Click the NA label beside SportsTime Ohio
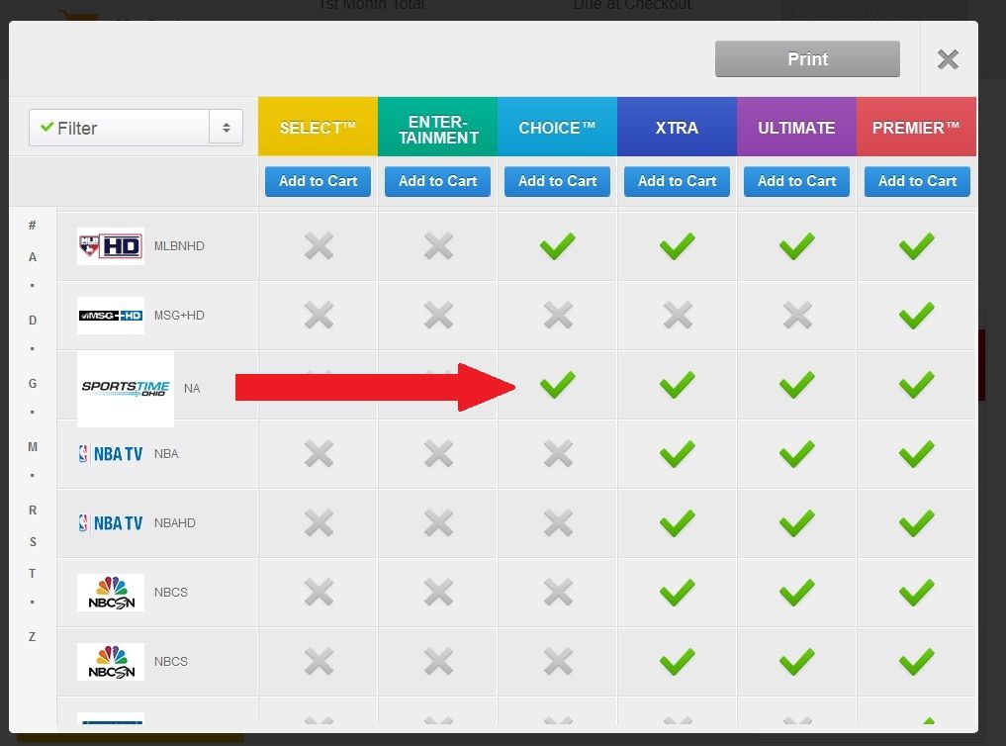Viewport: 1006px width, 746px height. (x=192, y=388)
